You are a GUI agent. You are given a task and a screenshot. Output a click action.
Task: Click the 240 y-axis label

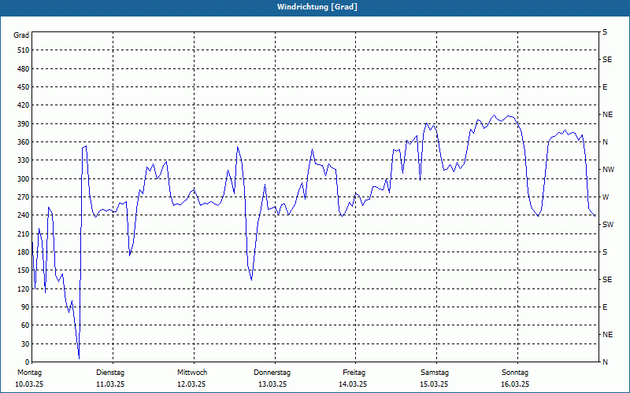[24, 215]
